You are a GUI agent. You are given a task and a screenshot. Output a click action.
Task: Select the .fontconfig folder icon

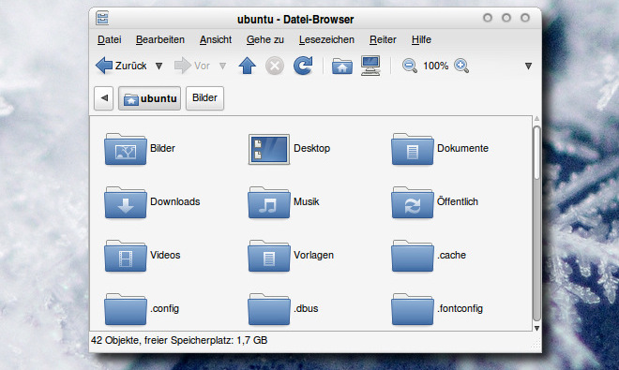(413, 309)
